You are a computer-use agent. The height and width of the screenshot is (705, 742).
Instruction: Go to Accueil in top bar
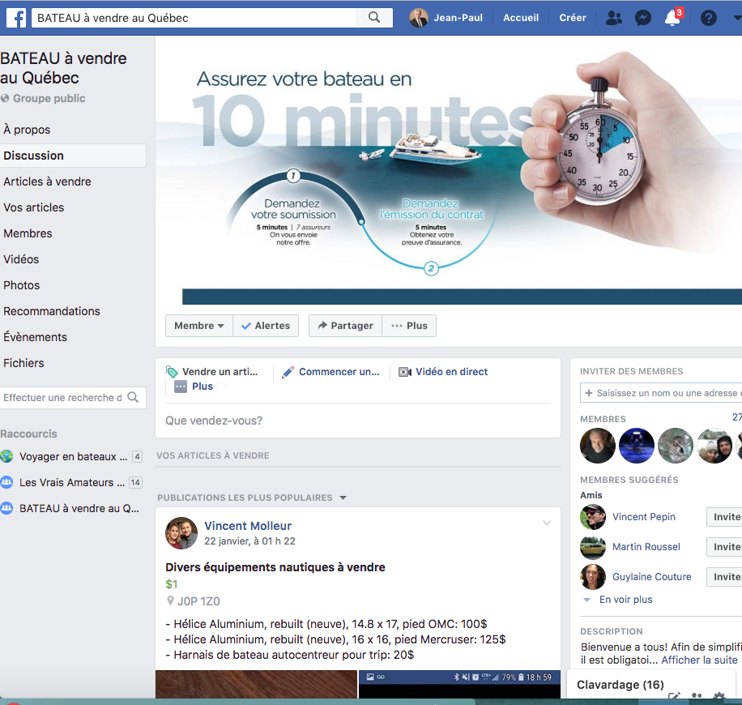point(521,18)
